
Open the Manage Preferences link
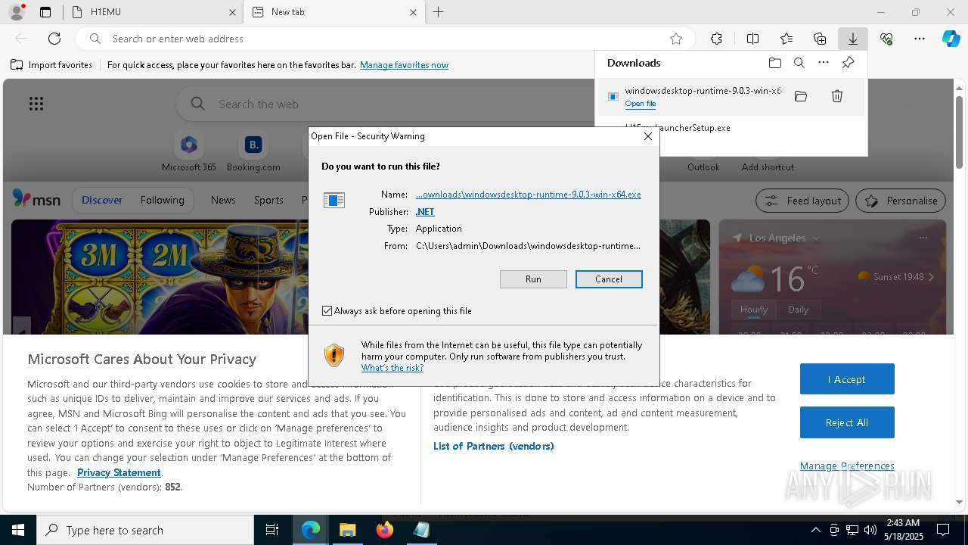(847, 466)
